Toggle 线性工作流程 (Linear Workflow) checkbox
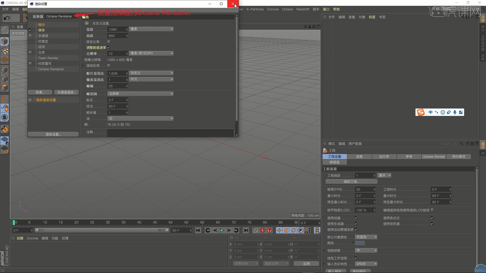The height and width of the screenshot is (273, 486). 356,258
